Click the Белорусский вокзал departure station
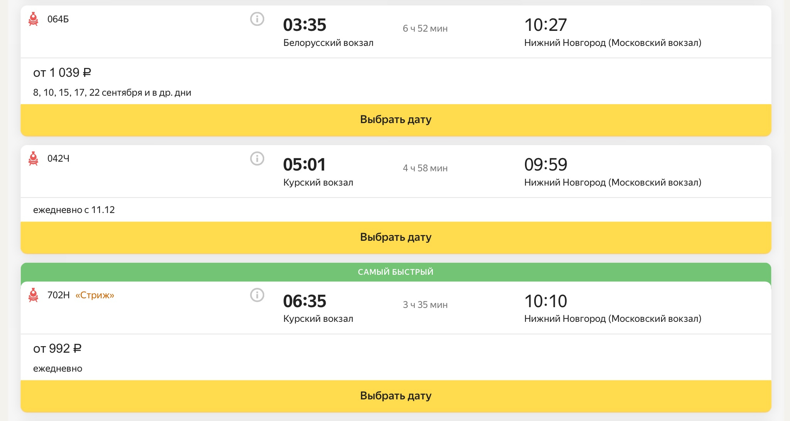 [x=328, y=43]
